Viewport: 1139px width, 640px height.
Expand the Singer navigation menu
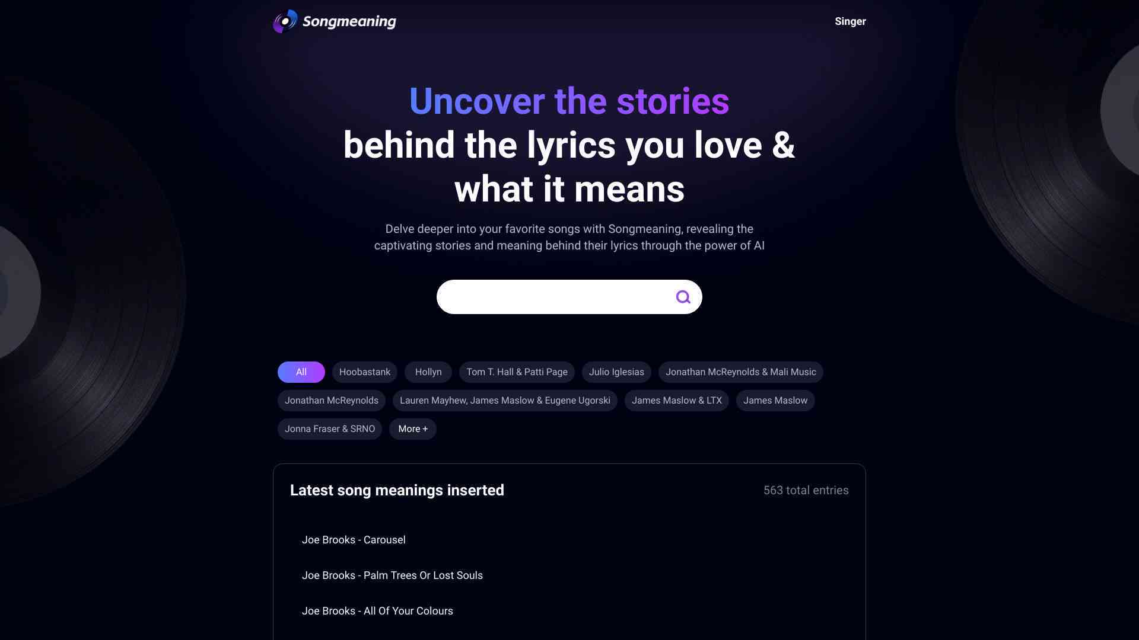pyautogui.click(x=850, y=21)
